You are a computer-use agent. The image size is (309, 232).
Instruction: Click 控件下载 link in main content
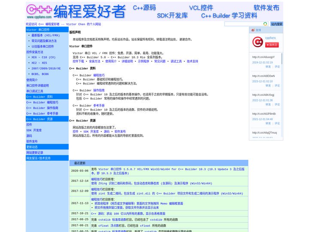[78, 61]
